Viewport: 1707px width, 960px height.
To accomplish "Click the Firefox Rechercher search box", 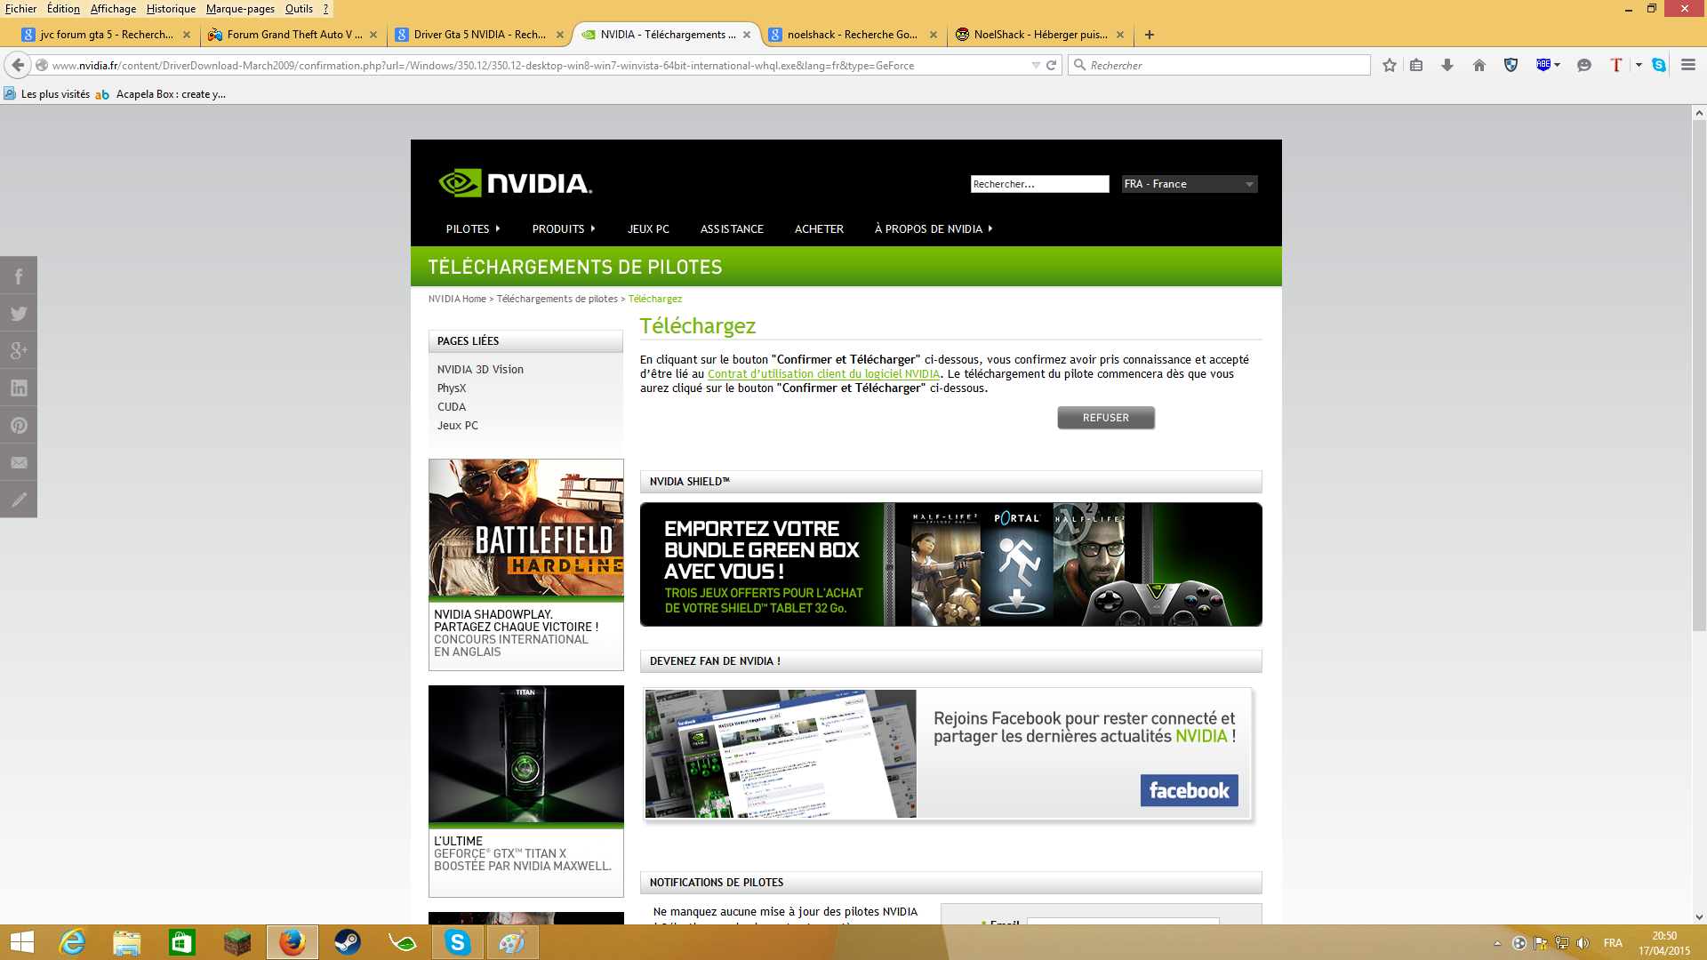I will [x=1219, y=65].
